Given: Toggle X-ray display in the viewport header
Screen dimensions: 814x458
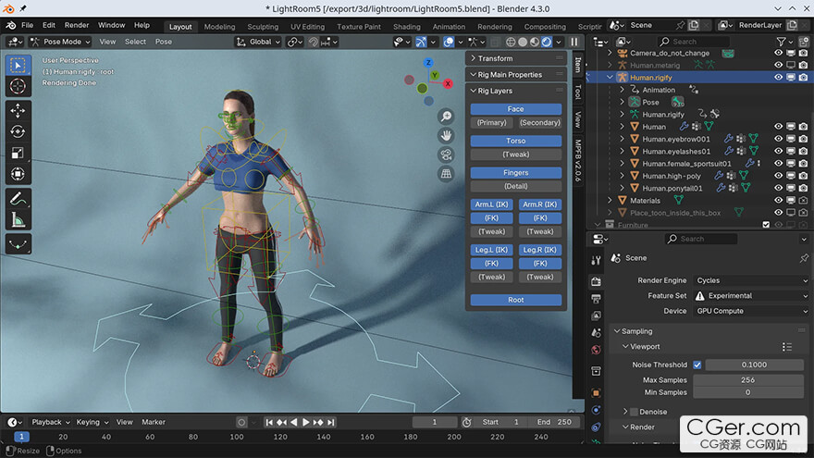Looking at the screenshot, I should (x=495, y=42).
